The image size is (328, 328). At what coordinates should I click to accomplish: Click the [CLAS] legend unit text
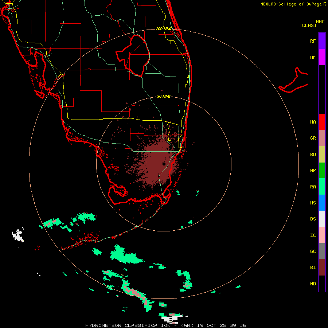[308, 25]
